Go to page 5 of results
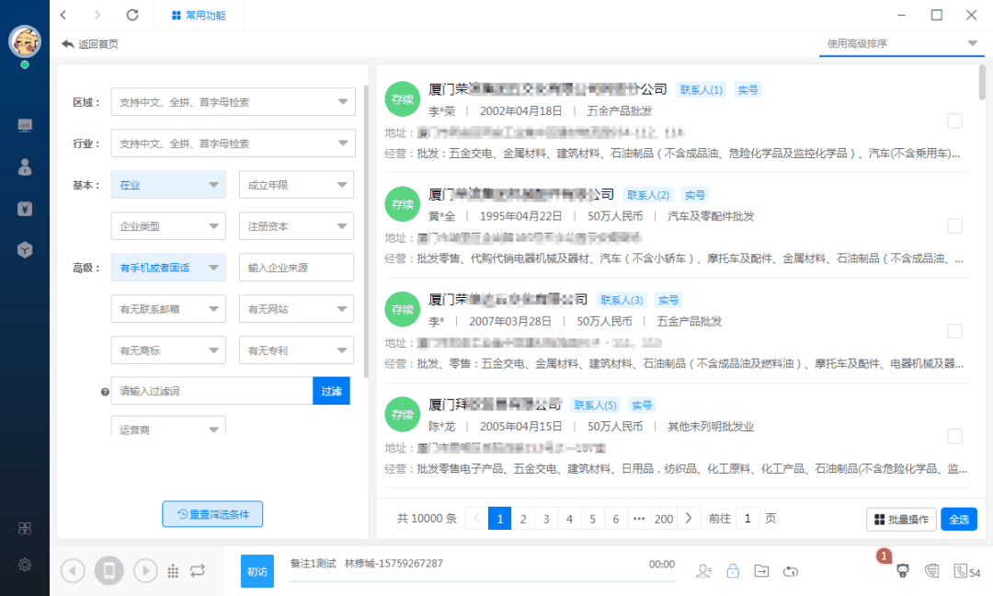Screen dimensions: 993x596 tap(593, 519)
